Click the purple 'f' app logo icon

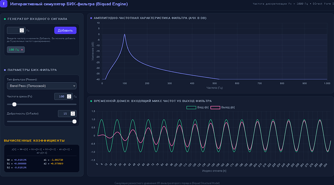point(3,4)
